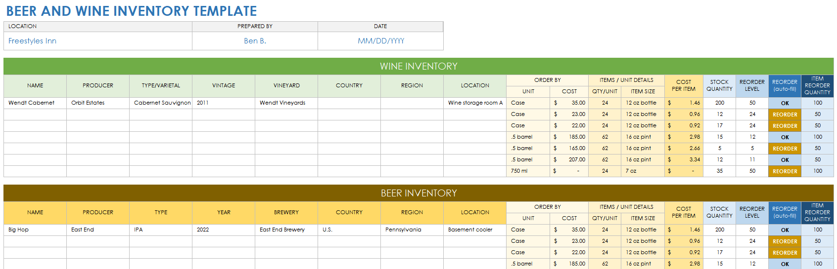Select the Freestyles Inn location cell
Screen dimensions: 837x269
[x=98, y=41]
